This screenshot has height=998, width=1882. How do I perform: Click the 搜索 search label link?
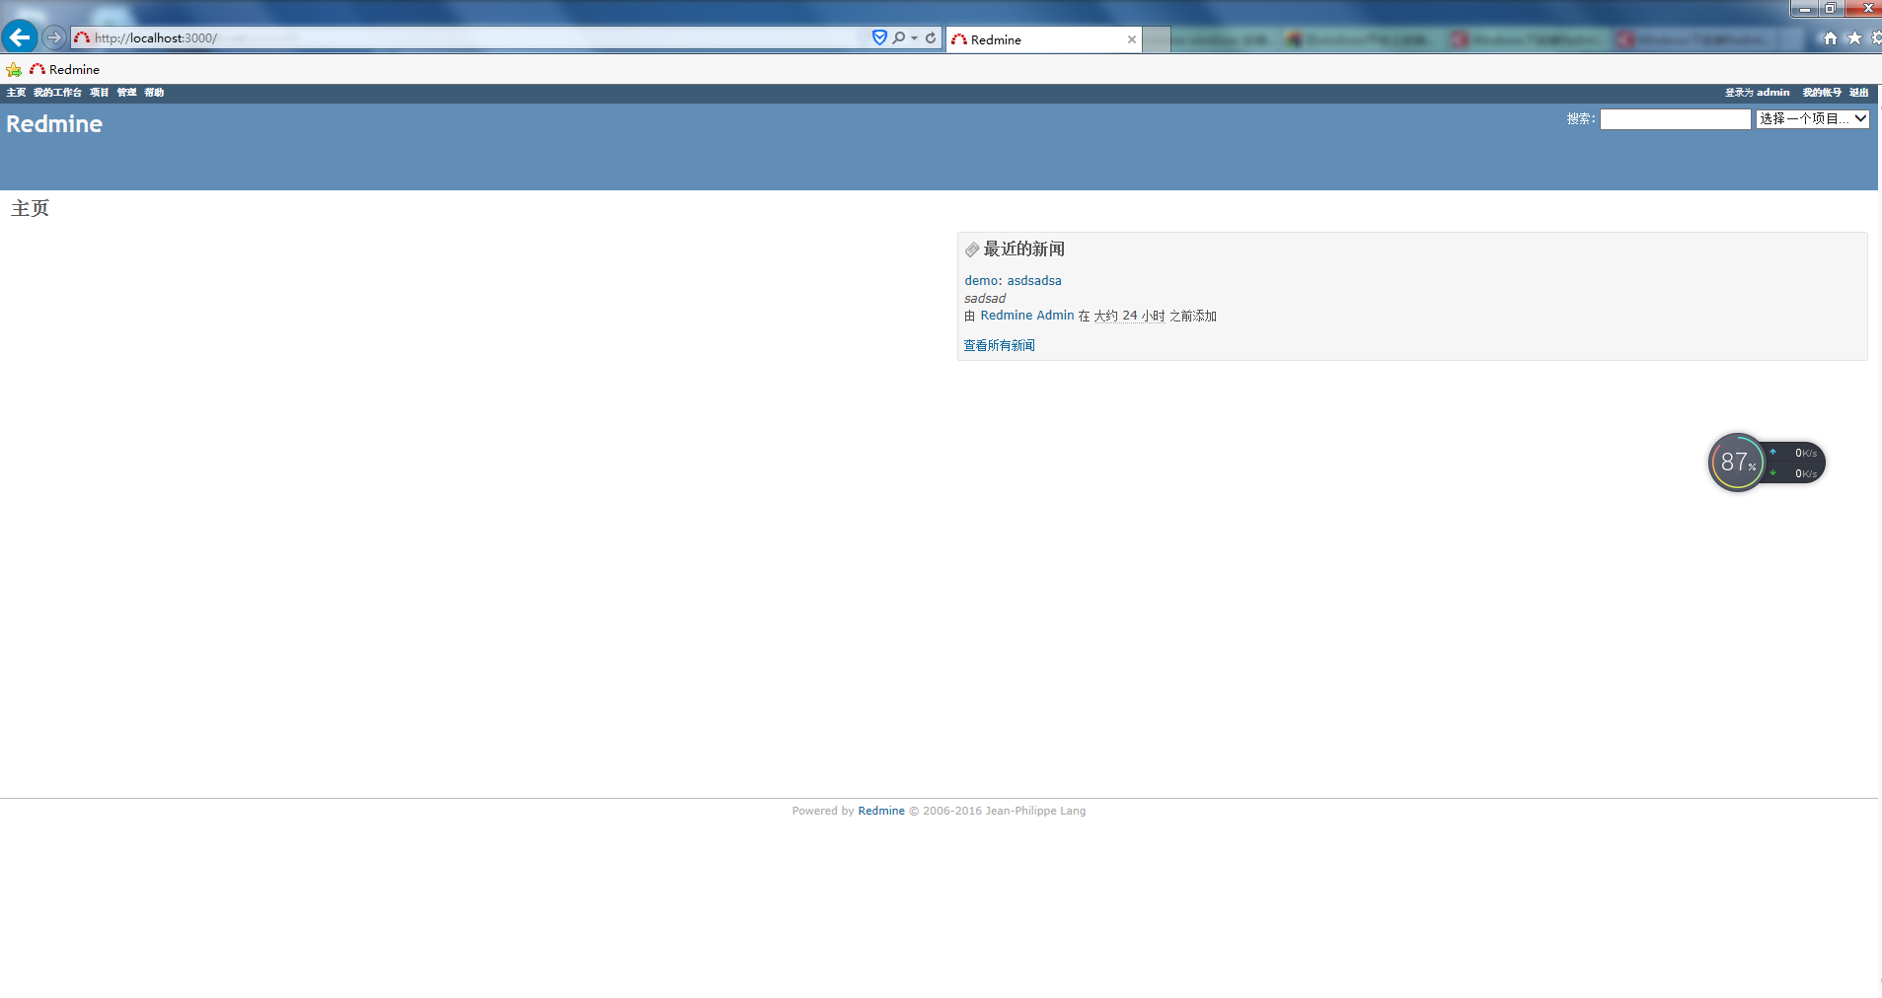coord(1579,118)
